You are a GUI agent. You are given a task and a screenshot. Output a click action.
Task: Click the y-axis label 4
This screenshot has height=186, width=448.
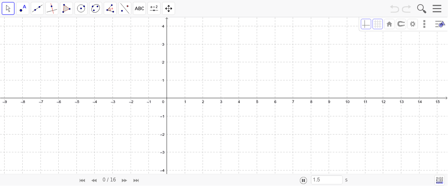click(163, 26)
